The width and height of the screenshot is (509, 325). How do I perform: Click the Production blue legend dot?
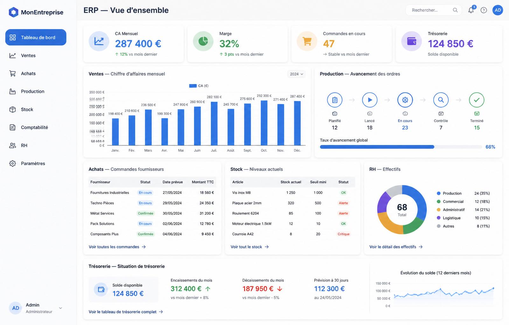click(439, 193)
